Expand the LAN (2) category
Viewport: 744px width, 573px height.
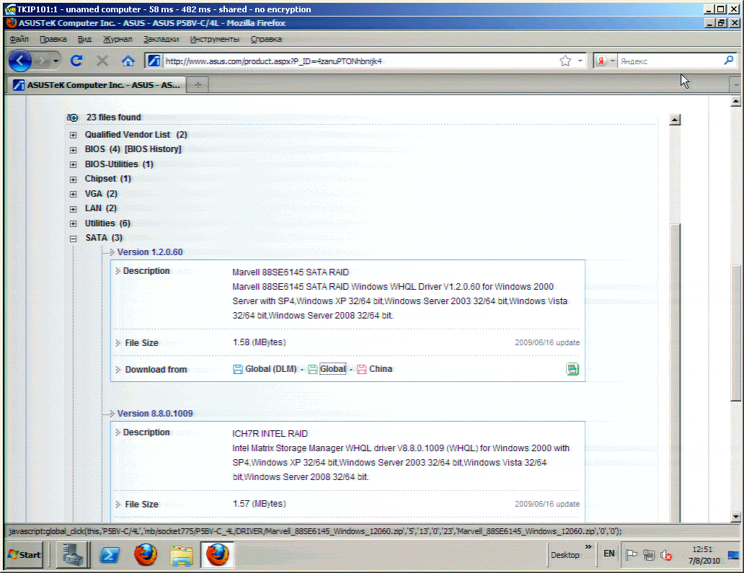tap(73, 209)
